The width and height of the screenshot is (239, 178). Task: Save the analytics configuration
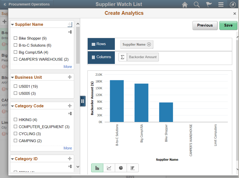coord(228,25)
